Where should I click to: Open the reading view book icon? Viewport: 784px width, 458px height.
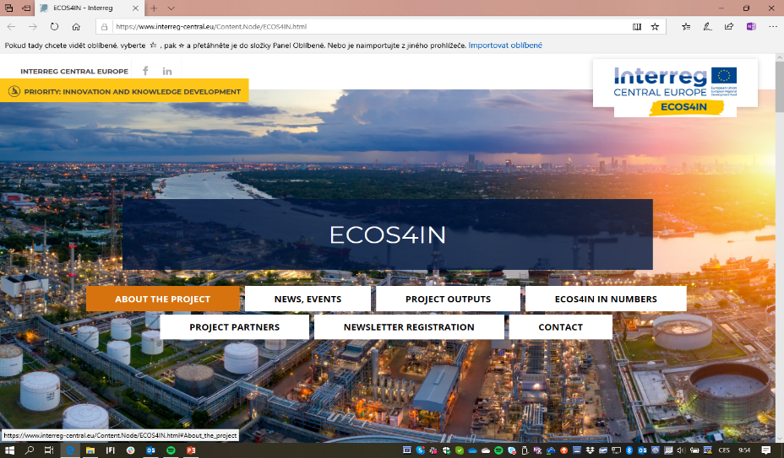pyautogui.click(x=637, y=26)
